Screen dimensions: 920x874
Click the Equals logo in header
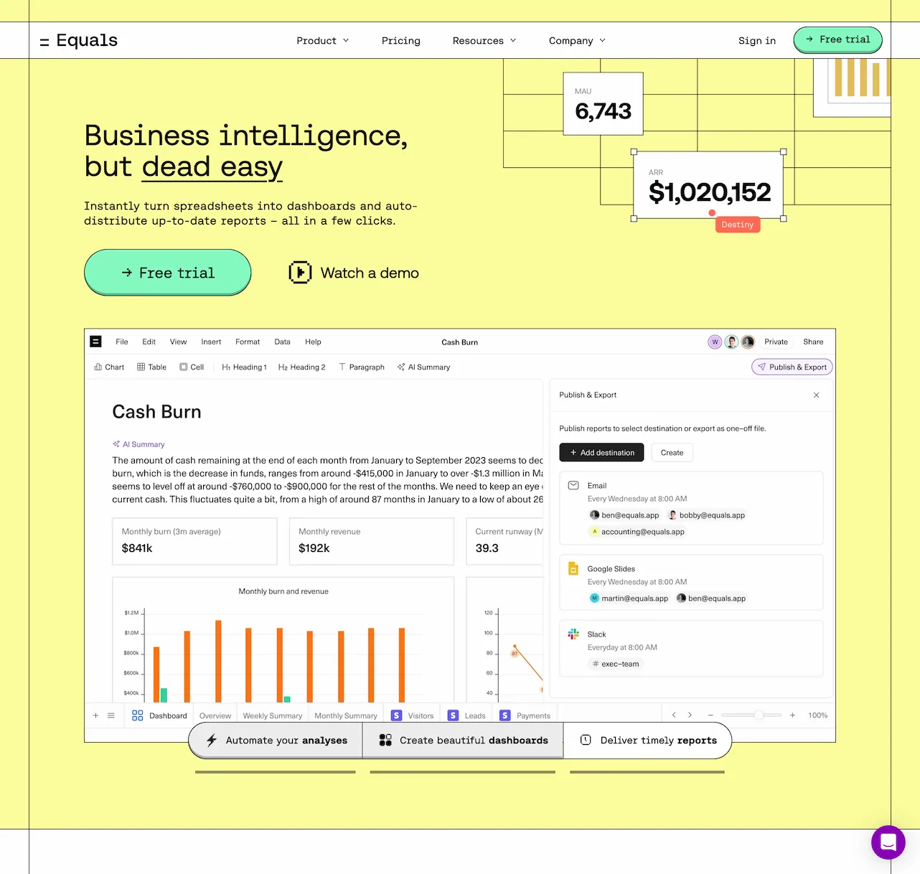pyautogui.click(x=79, y=41)
